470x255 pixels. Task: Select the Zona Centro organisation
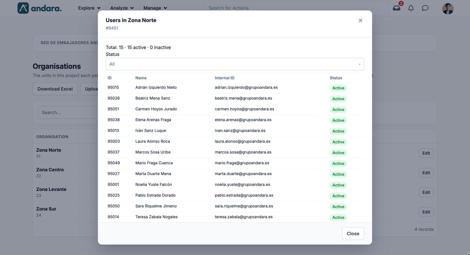pos(50,170)
